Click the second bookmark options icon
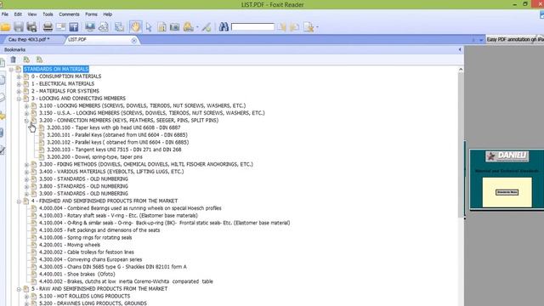 [39, 59]
